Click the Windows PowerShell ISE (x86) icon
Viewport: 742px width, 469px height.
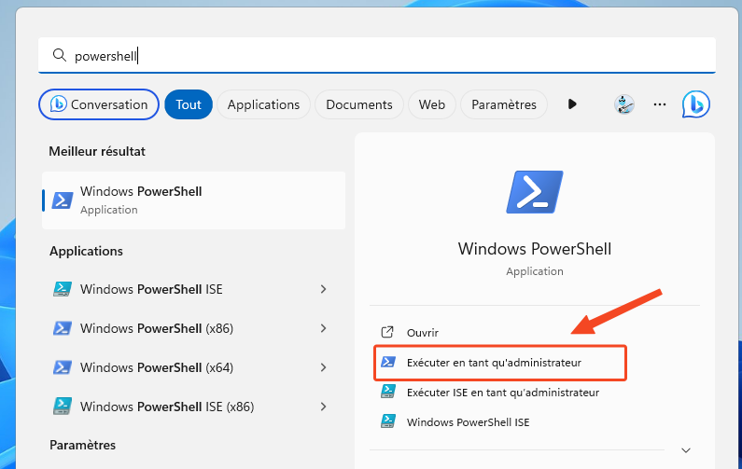(x=63, y=407)
